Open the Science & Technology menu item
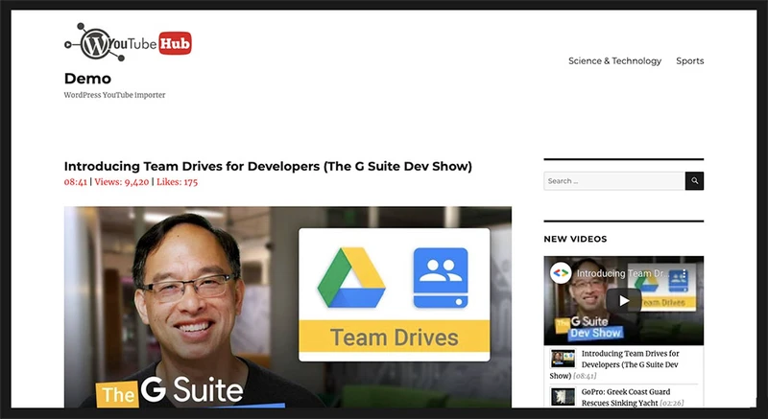Image resolution: width=768 pixels, height=419 pixels. point(614,60)
